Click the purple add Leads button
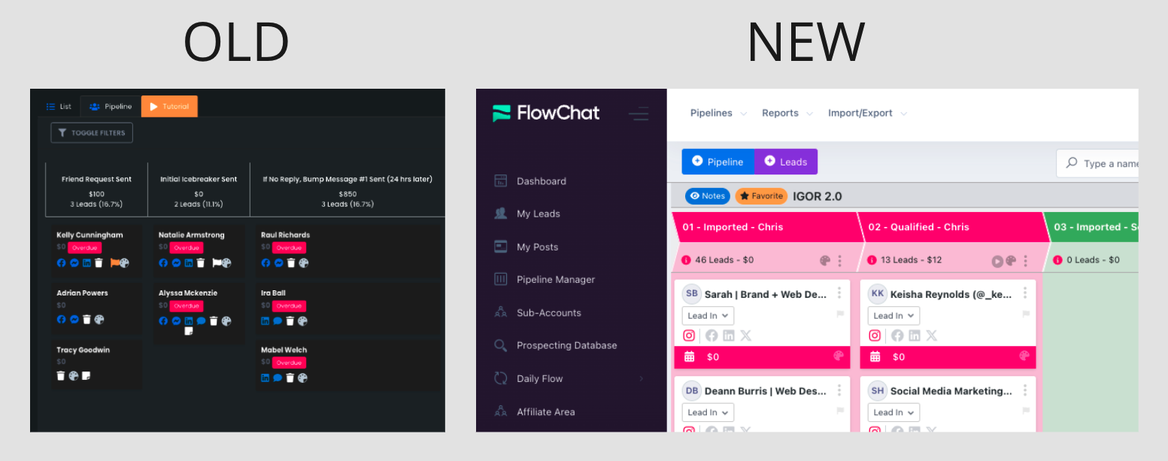 click(x=786, y=162)
